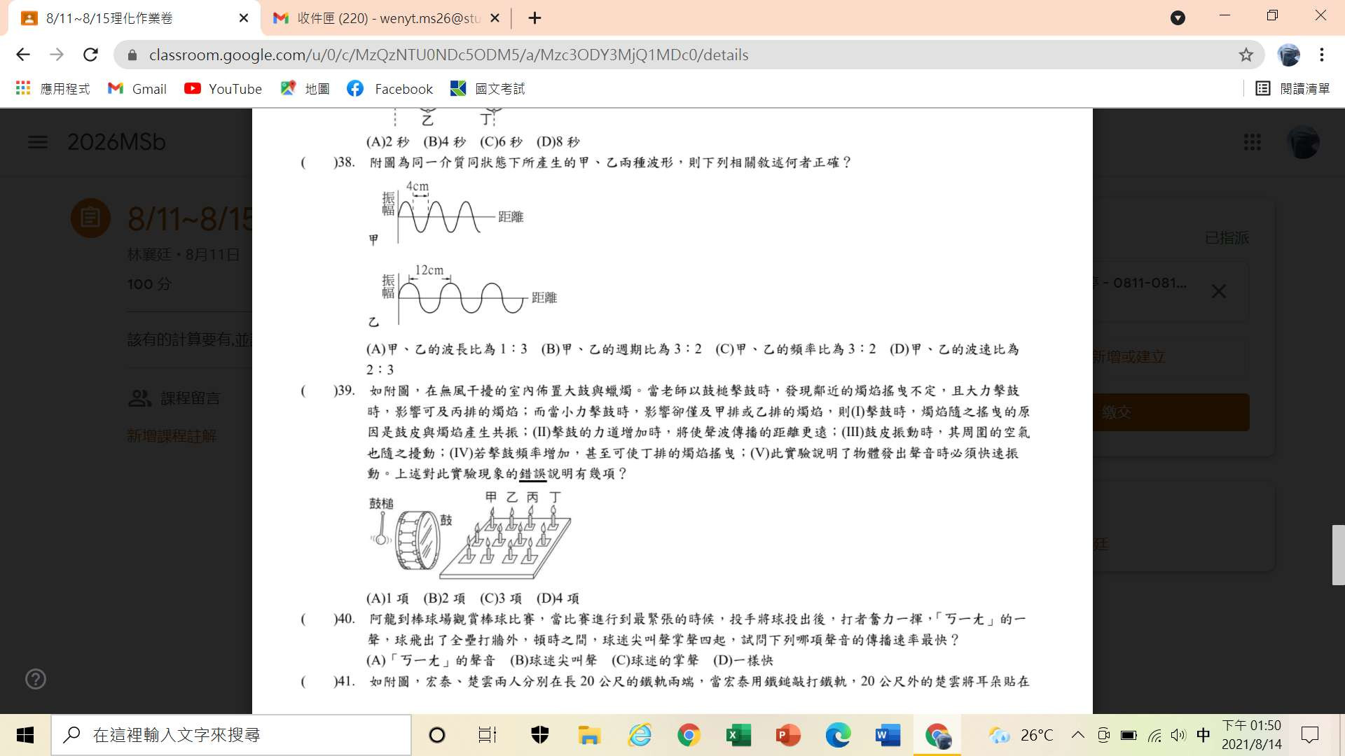Click the 新增或建立 button
This screenshot has width=1345, height=756.
coord(1129,357)
